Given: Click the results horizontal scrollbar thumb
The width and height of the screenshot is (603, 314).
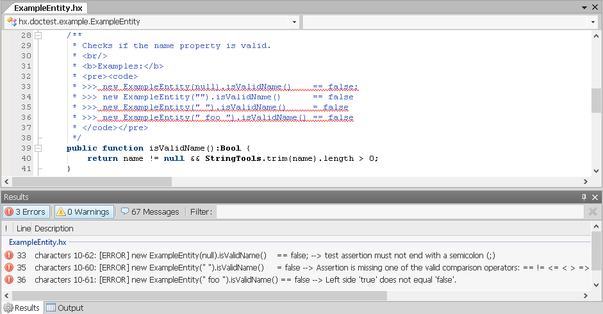Looking at the screenshot, I should [199, 295].
